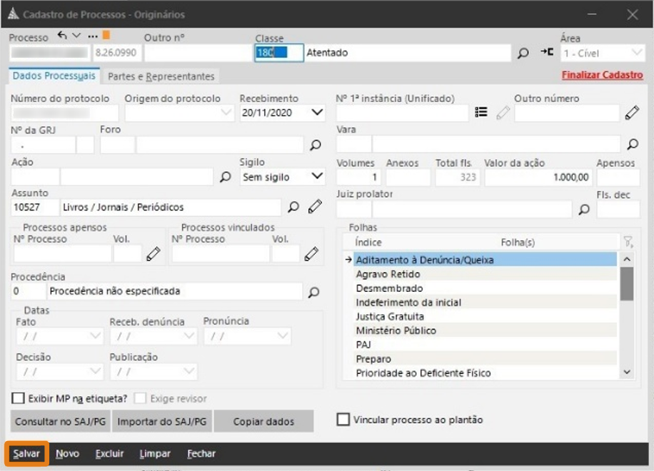This screenshot has width=654, height=471.
Task: Search Procedência with the magnifier icon
Action: [313, 291]
